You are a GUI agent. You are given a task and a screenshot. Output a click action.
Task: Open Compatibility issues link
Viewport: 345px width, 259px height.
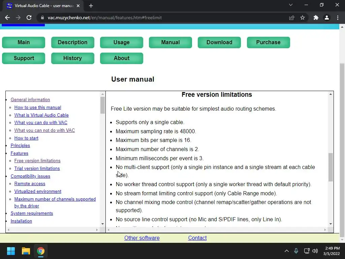tap(30, 176)
